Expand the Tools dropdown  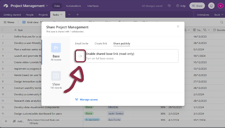pos(219,15)
